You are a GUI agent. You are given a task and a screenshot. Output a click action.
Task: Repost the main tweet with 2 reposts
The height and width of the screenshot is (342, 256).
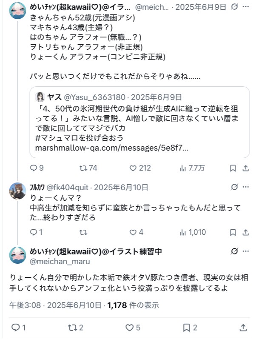tap(76, 328)
